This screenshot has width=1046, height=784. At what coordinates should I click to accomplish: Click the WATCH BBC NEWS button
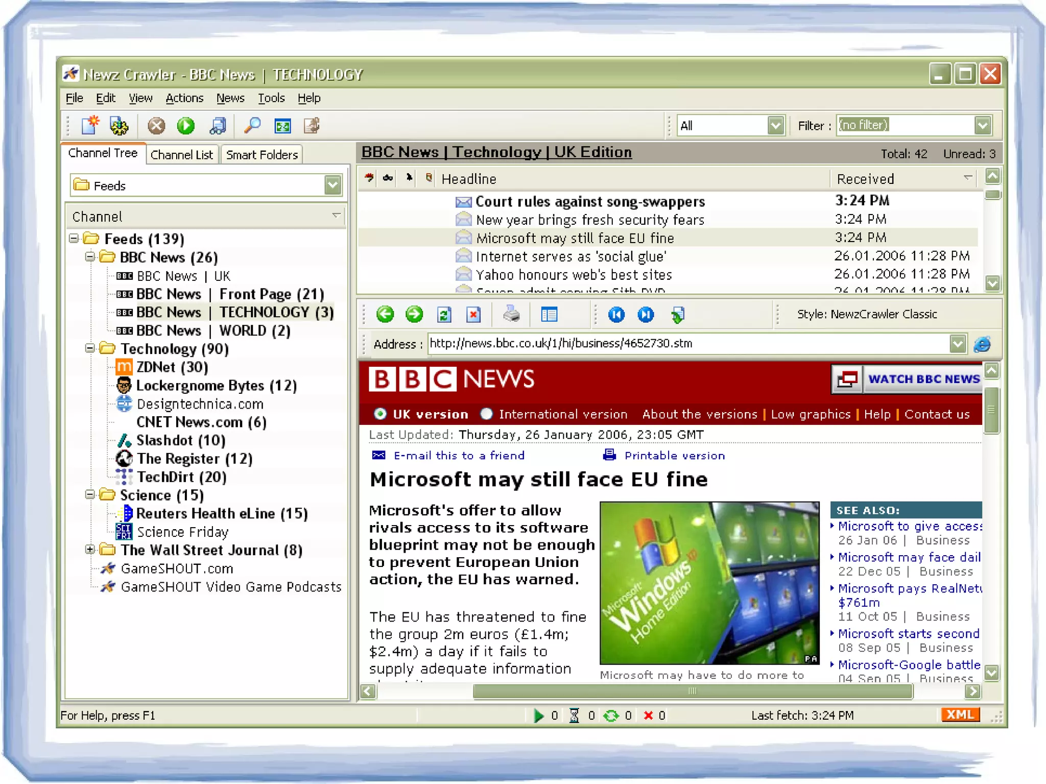click(907, 379)
